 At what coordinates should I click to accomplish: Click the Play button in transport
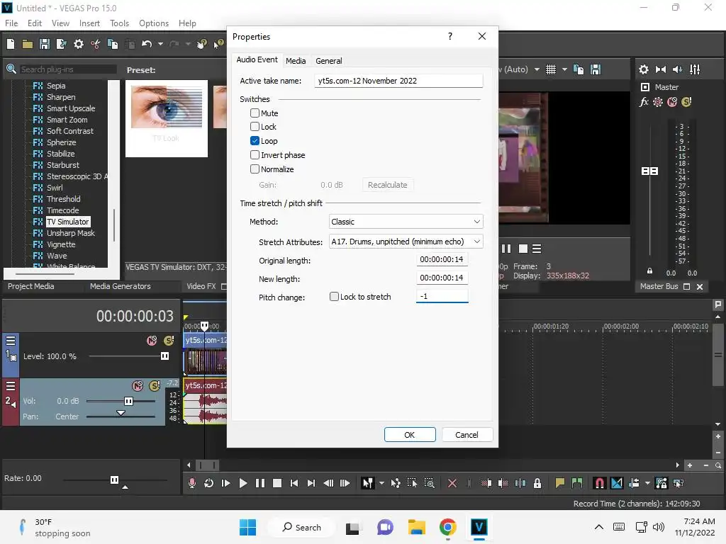coord(242,483)
